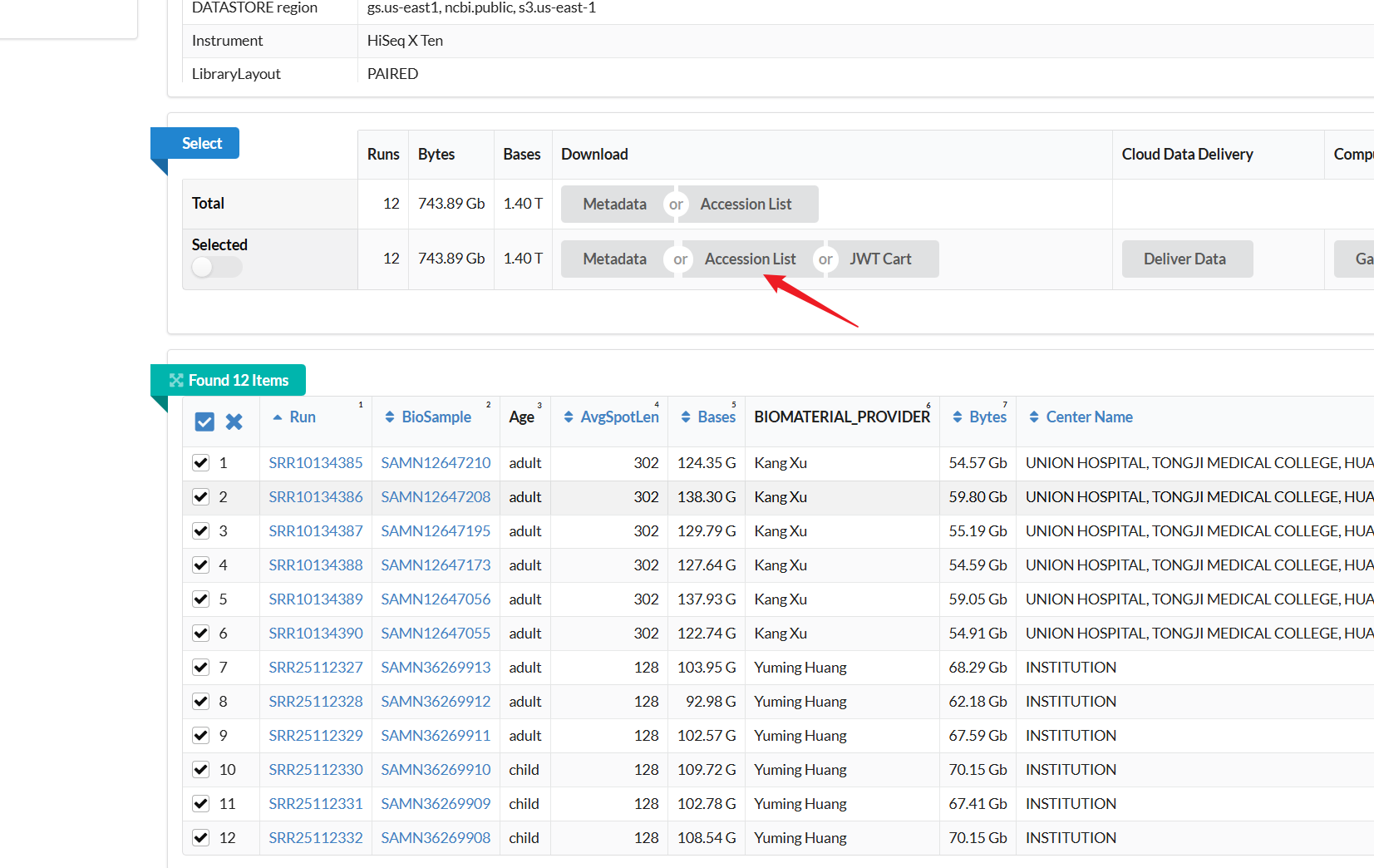Click the Deliver Data button
Image resolution: width=1374 pixels, height=868 pixels.
(1187, 259)
